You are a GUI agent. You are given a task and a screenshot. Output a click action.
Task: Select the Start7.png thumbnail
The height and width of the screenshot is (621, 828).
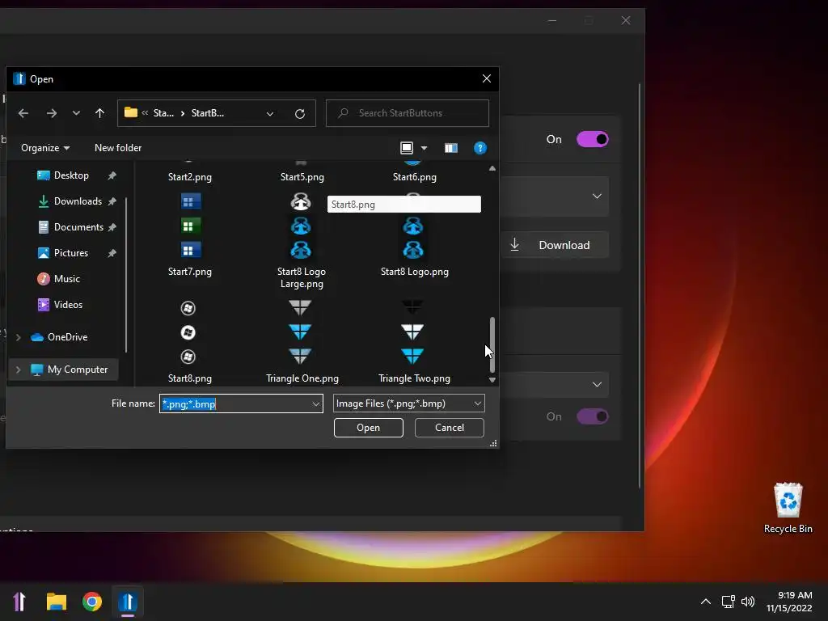[190, 226]
